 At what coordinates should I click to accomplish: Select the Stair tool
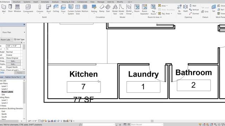[108, 8]
